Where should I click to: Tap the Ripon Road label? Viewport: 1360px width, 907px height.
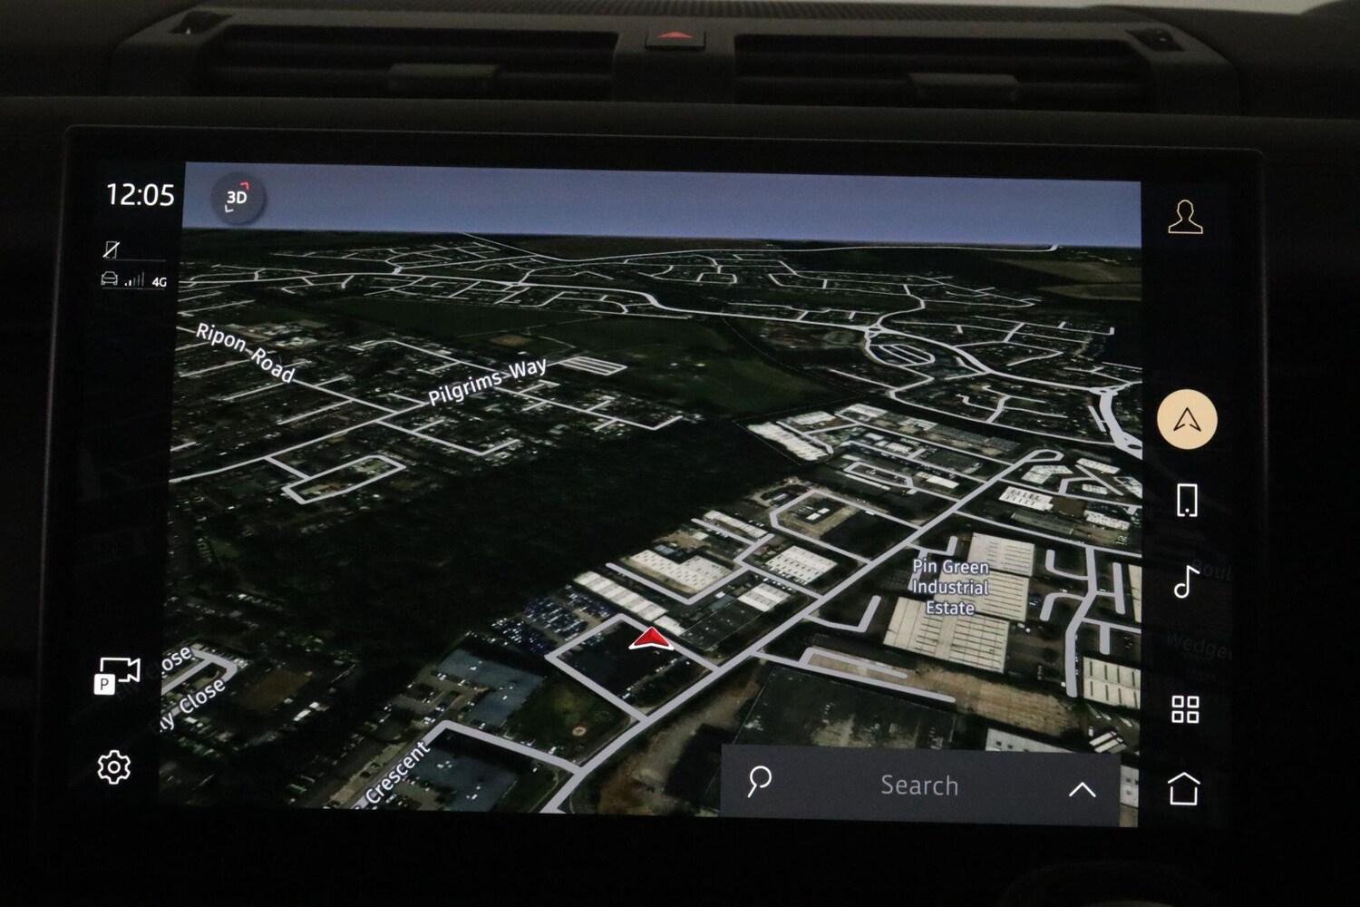(x=245, y=353)
